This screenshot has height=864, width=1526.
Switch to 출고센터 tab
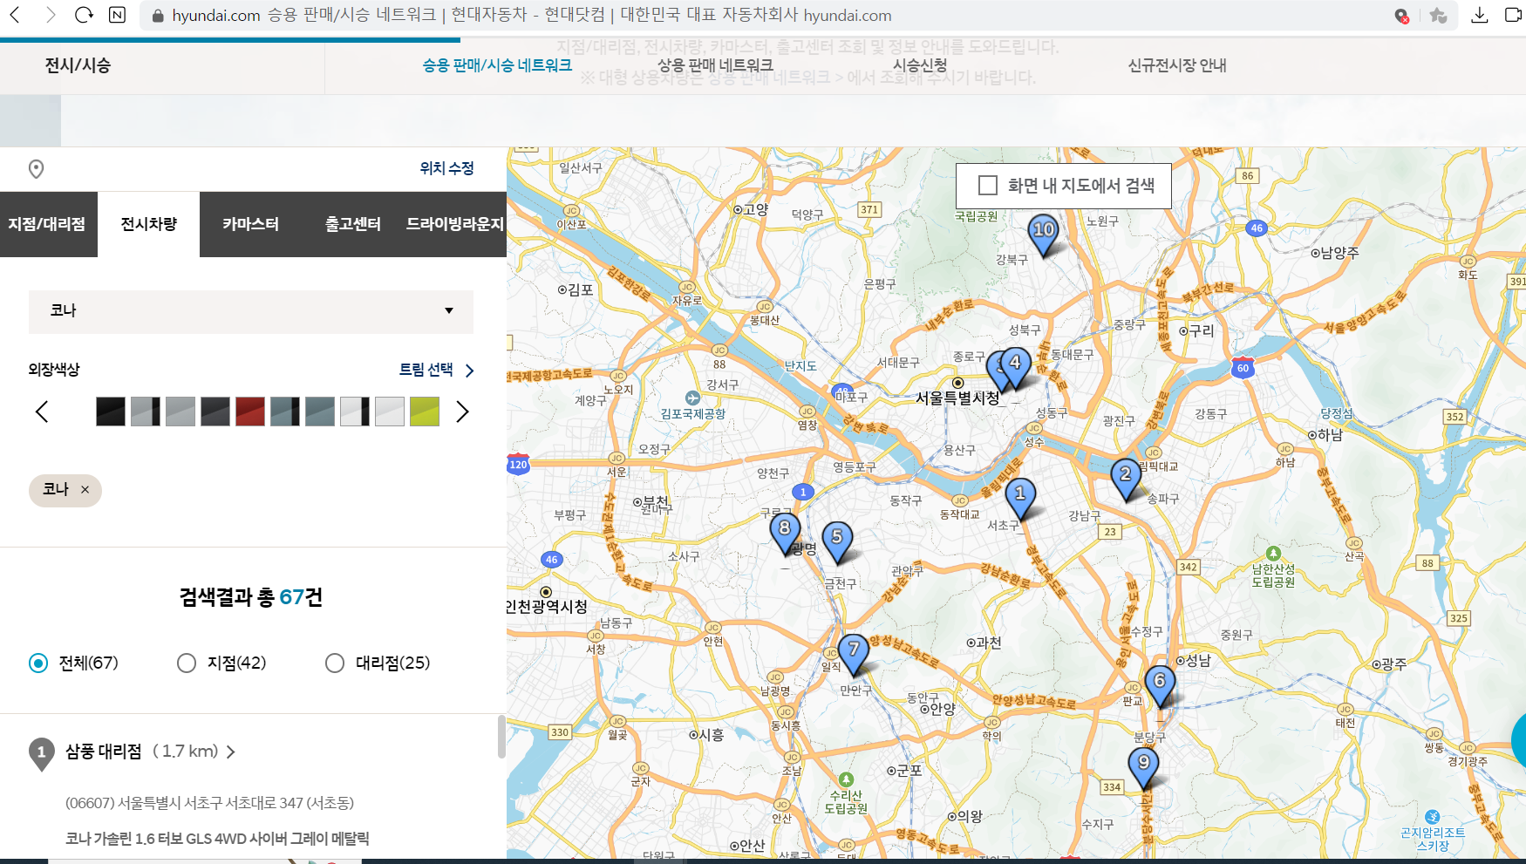[x=353, y=224]
